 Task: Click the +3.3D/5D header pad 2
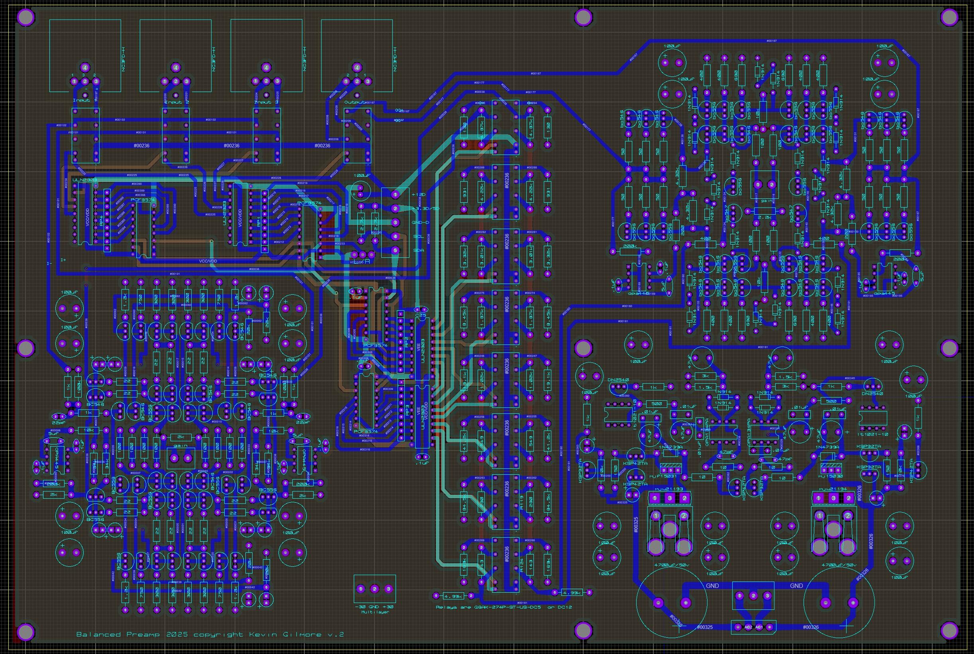coord(395,208)
